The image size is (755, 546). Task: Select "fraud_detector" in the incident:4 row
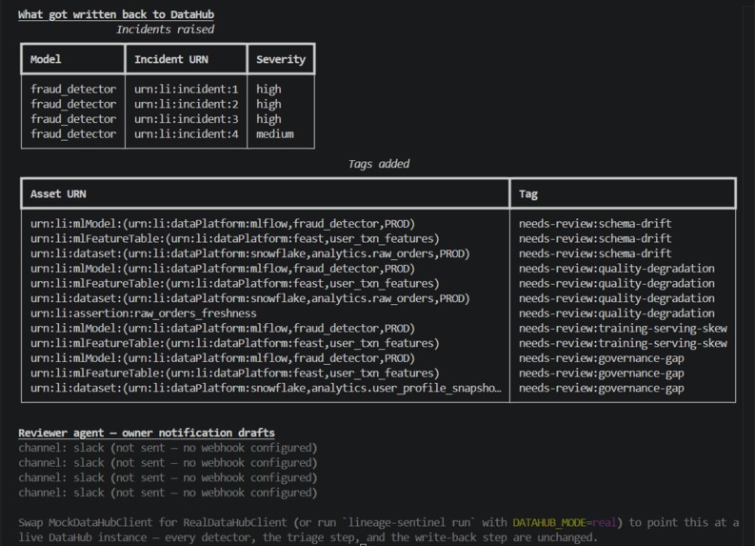click(x=73, y=134)
